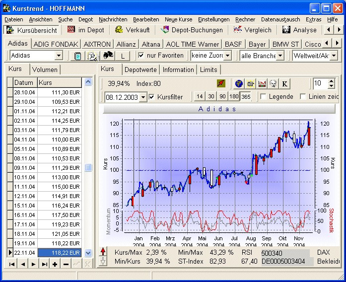Go to next record in navigator
The width and height of the screenshot is (346, 282).
point(34,264)
